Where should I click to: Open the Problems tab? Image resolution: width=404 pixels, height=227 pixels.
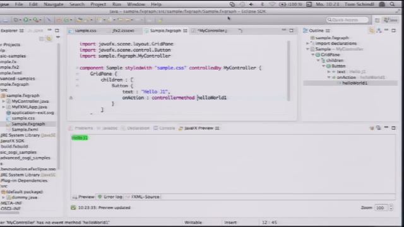(x=81, y=128)
